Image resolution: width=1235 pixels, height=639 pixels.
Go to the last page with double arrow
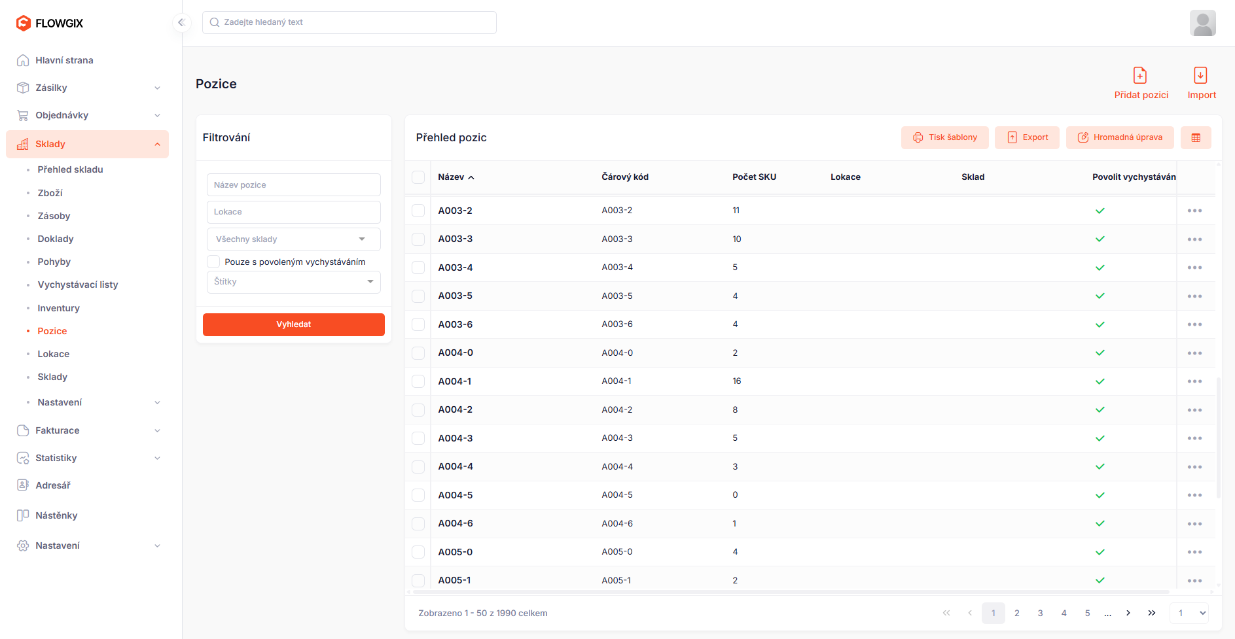coord(1151,613)
